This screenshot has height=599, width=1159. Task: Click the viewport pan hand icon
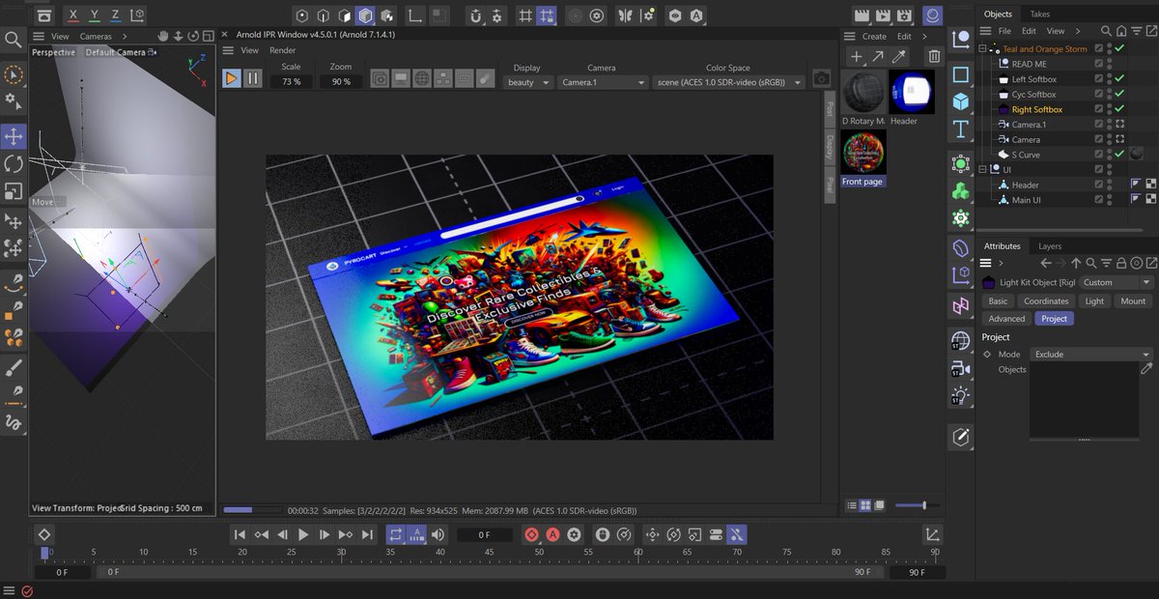163,37
